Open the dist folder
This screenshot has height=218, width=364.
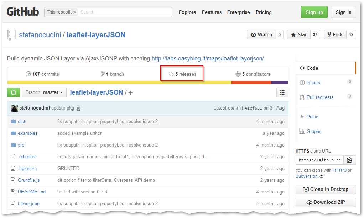[21, 121]
